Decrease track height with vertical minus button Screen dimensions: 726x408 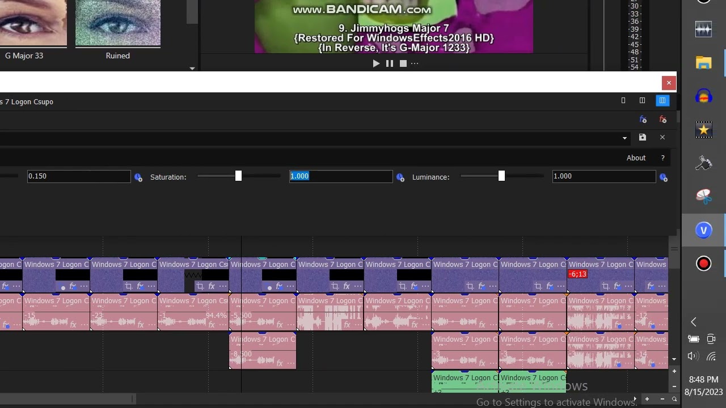pyautogui.click(x=674, y=386)
